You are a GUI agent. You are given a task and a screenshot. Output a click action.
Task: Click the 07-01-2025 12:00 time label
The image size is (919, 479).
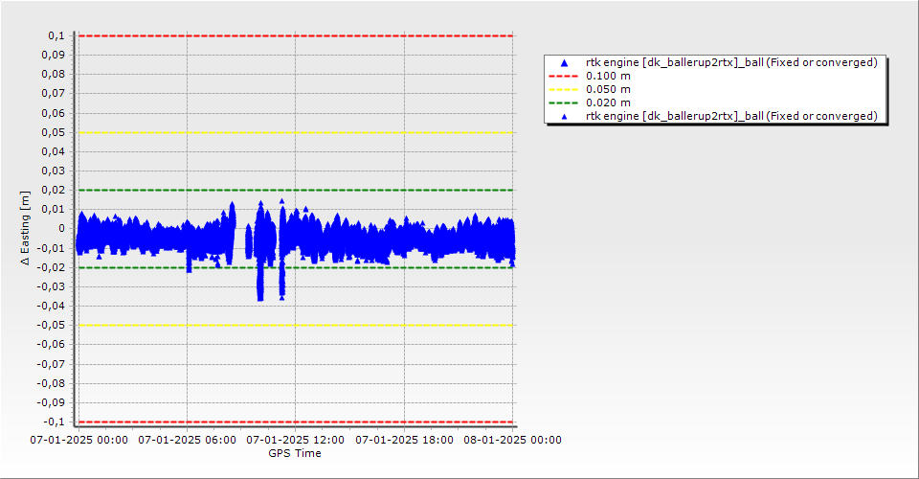point(296,440)
